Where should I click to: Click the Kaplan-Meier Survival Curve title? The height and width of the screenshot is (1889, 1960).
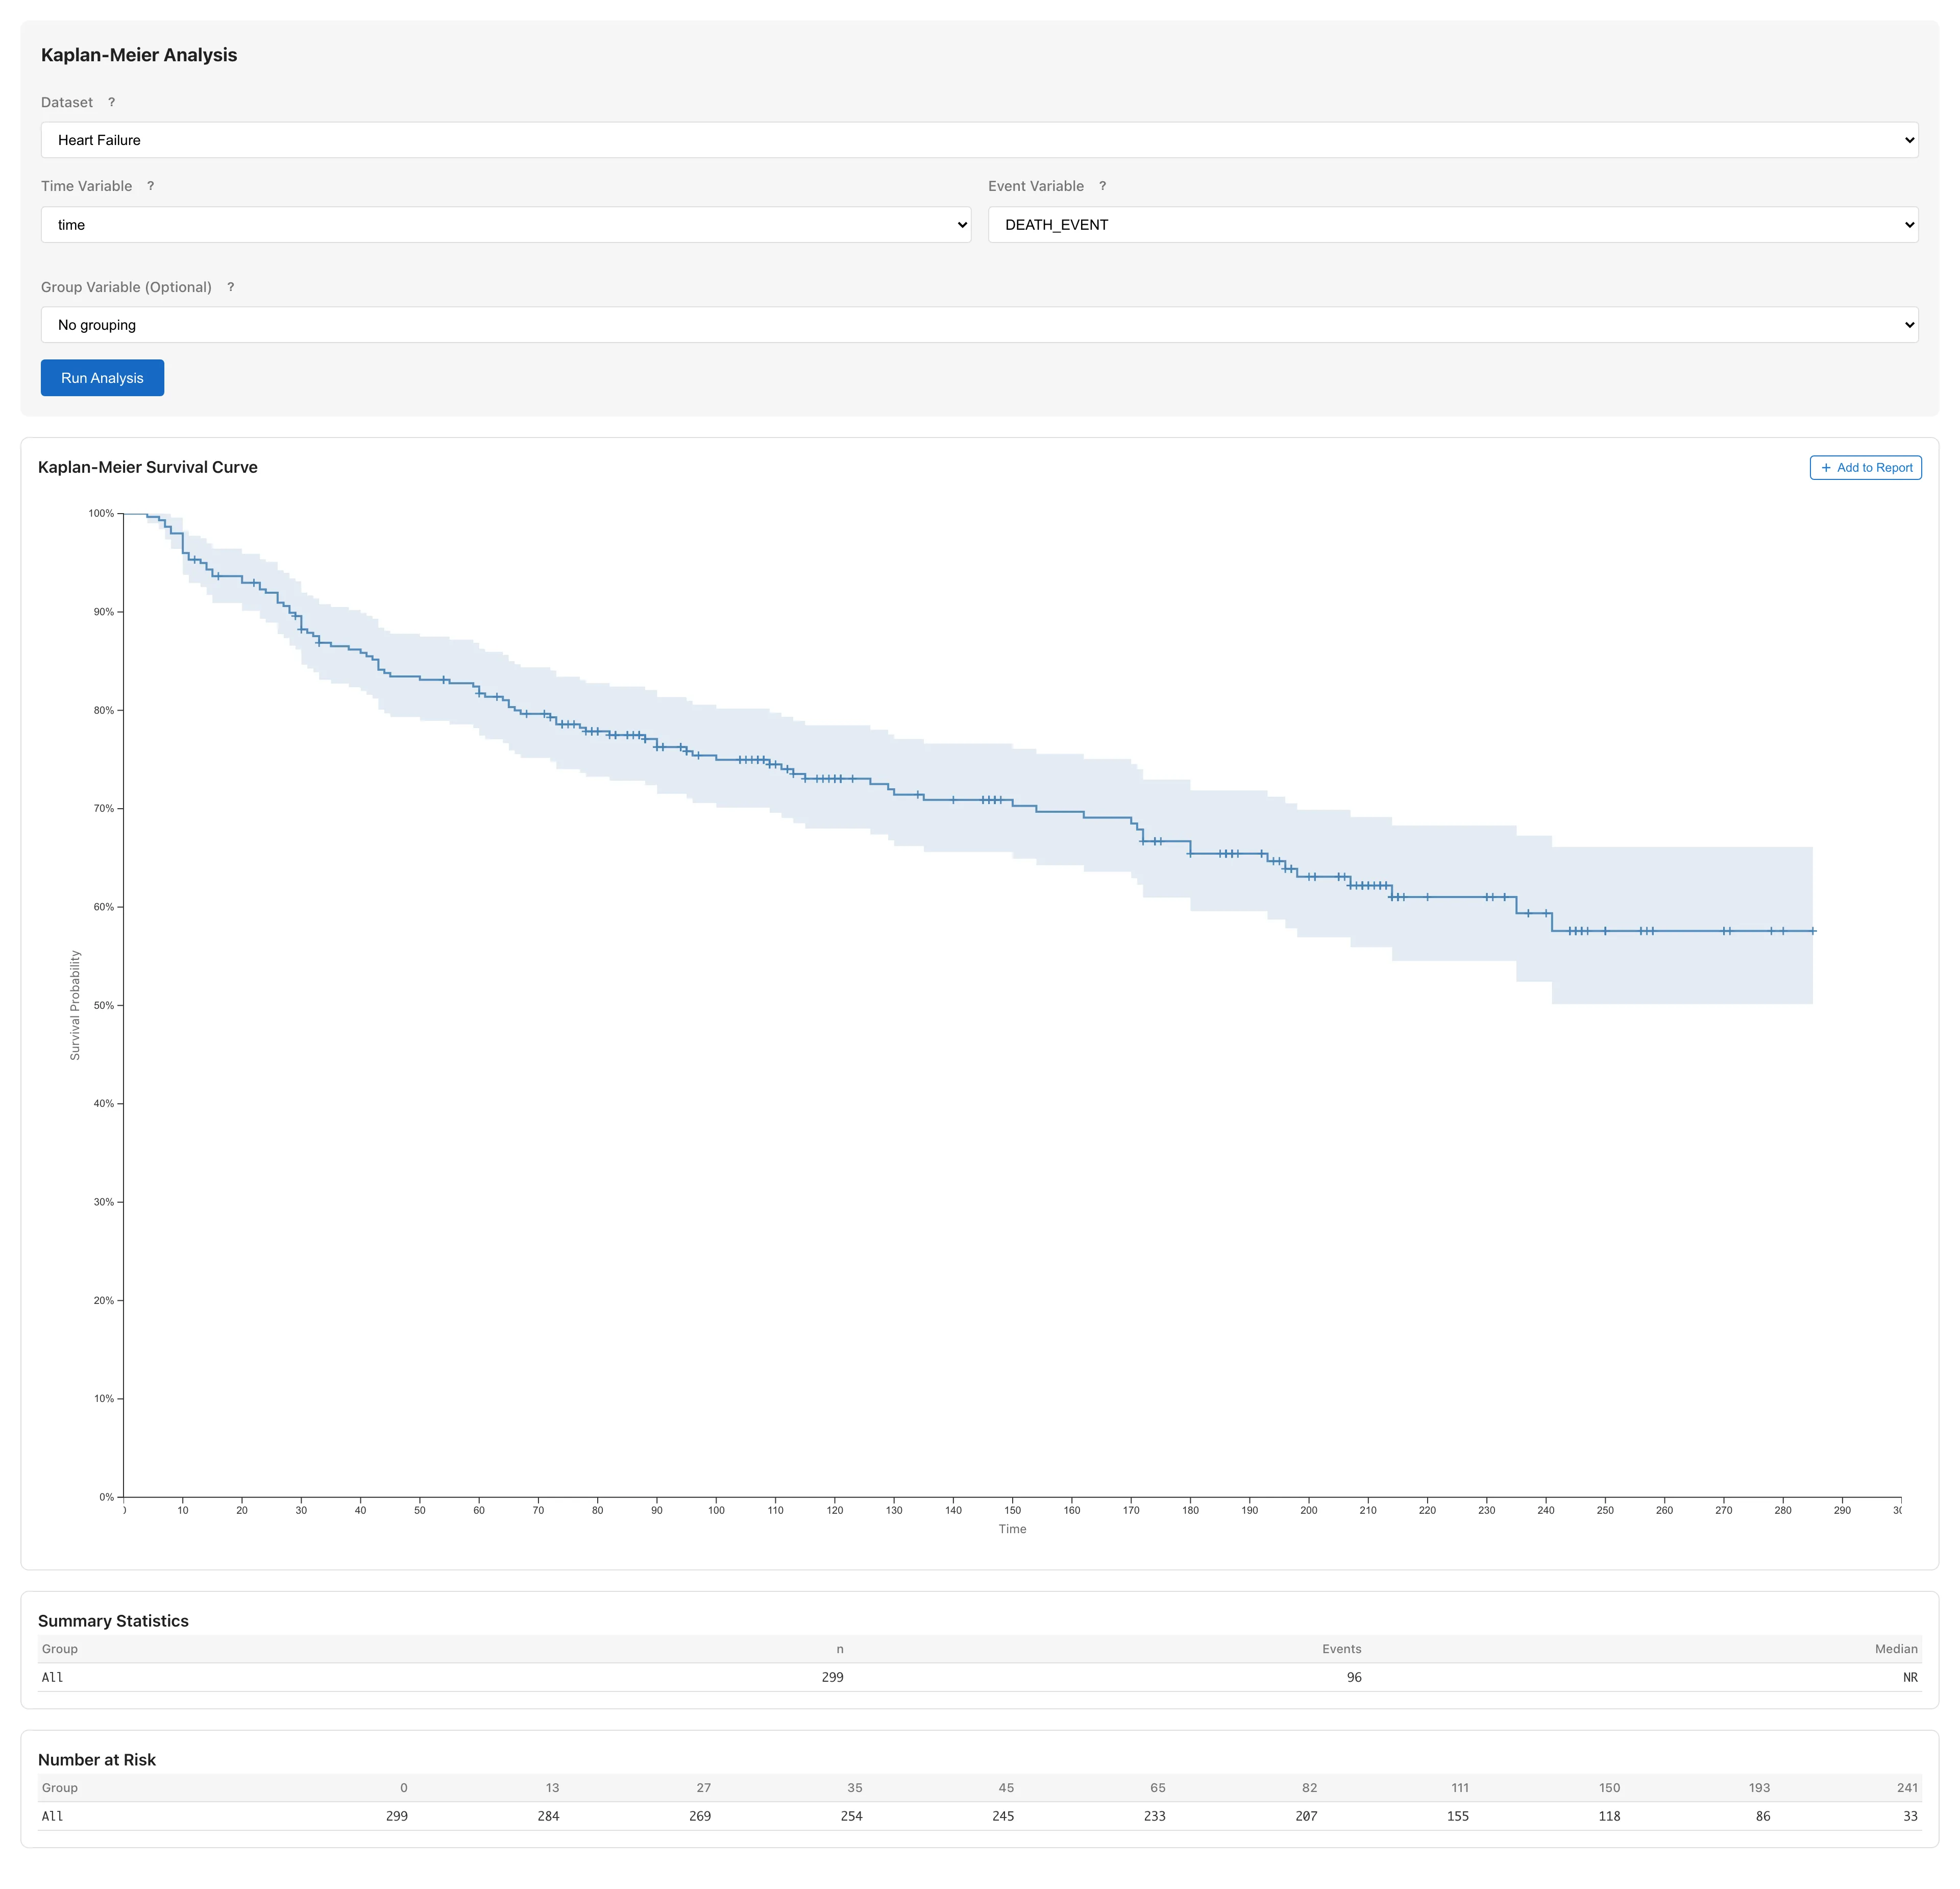(x=148, y=467)
